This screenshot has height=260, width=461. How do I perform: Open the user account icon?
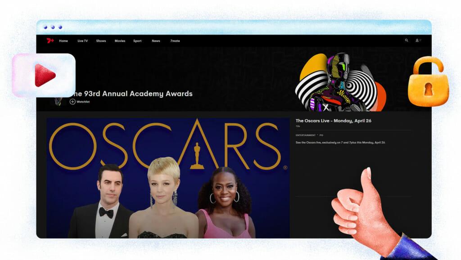coord(418,40)
